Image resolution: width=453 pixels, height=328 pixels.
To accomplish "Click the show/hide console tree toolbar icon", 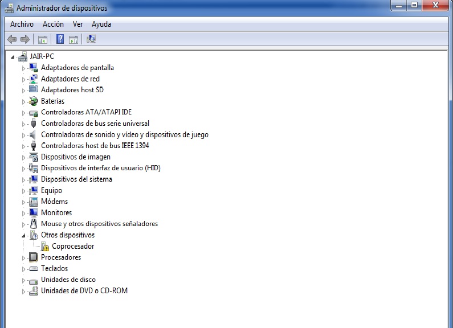I will [x=43, y=39].
